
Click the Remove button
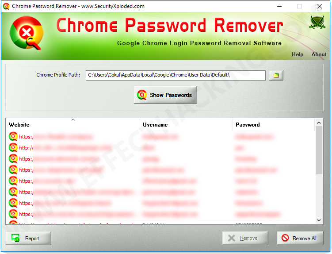pos(245,239)
